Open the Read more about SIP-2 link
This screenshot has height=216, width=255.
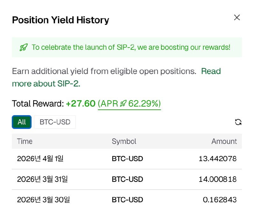pyautogui.click(x=211, y=71)
